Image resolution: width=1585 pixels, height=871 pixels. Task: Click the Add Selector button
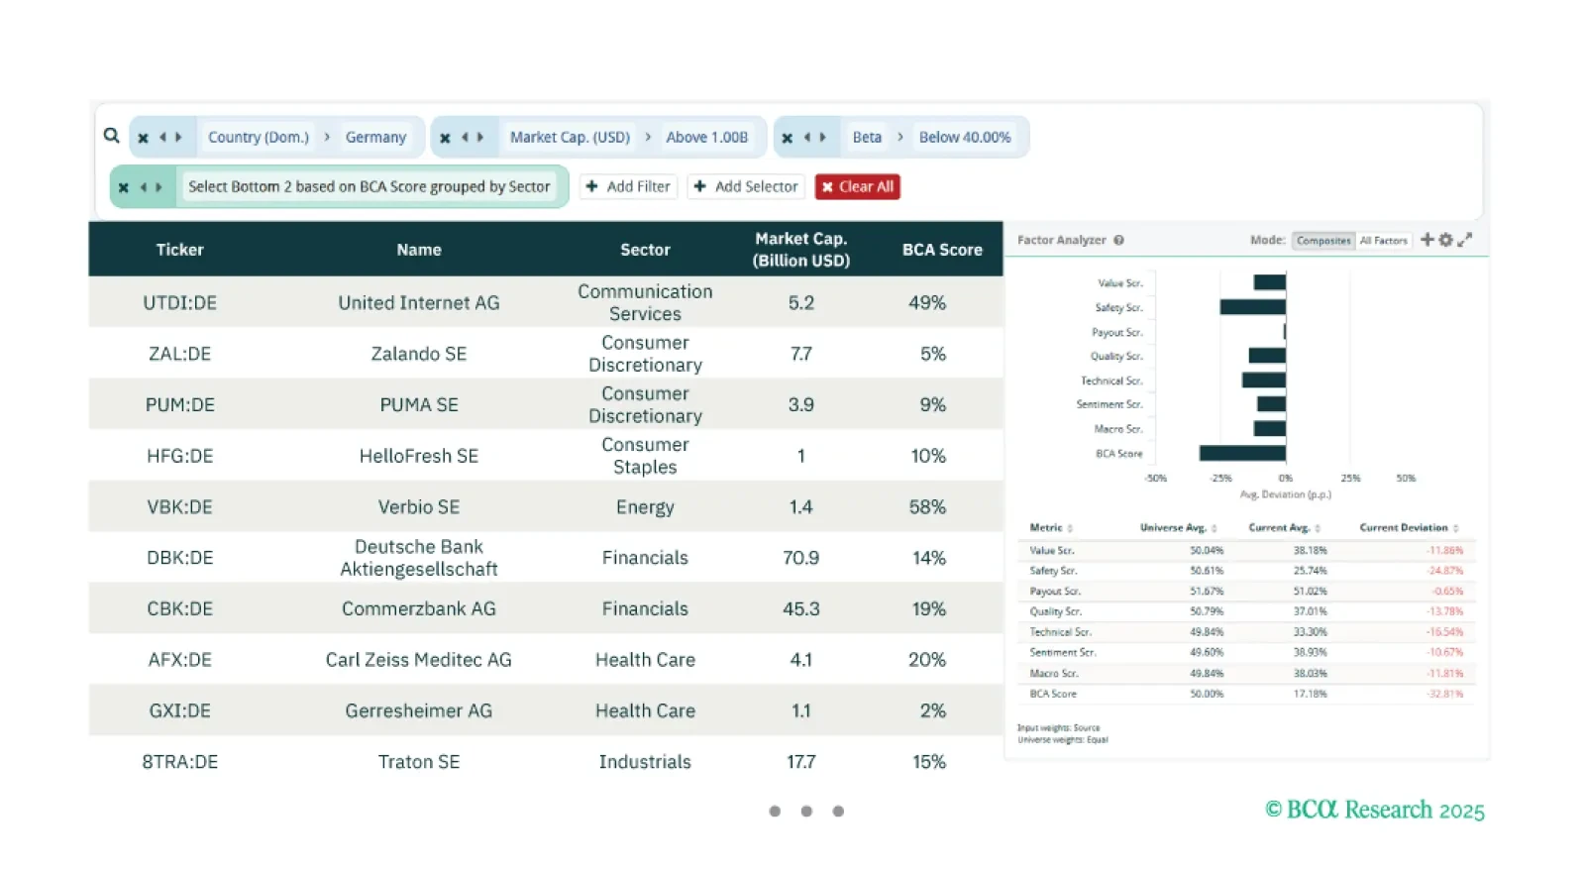point(746,186)
